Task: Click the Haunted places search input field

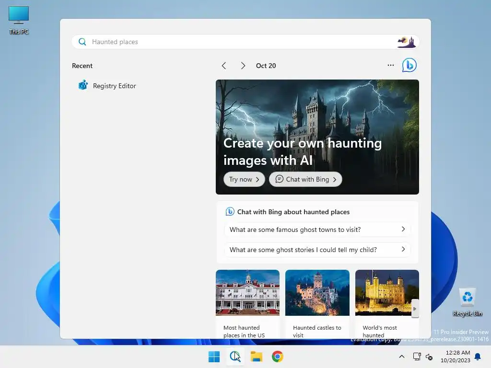Action: (x=245, y=42)
